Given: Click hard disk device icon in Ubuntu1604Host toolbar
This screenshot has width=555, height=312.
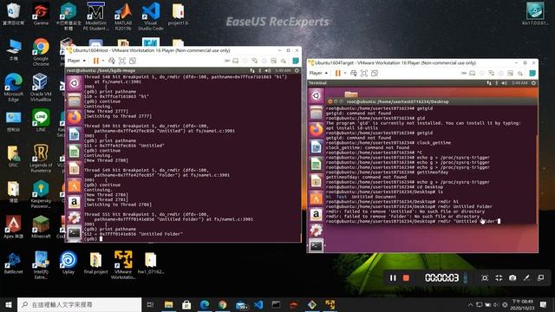Looking at the screenshot, I should (x=235, y=61).
